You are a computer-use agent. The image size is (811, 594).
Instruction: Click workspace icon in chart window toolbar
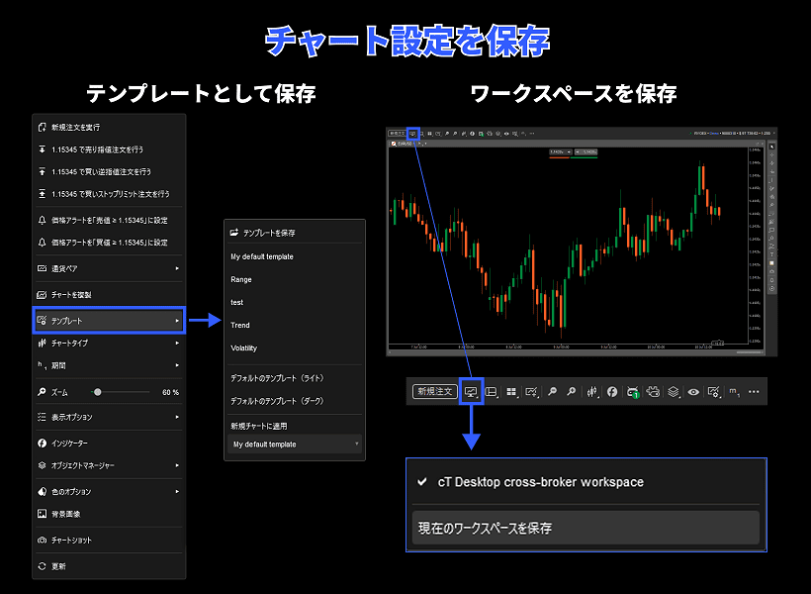pos(412,133)
